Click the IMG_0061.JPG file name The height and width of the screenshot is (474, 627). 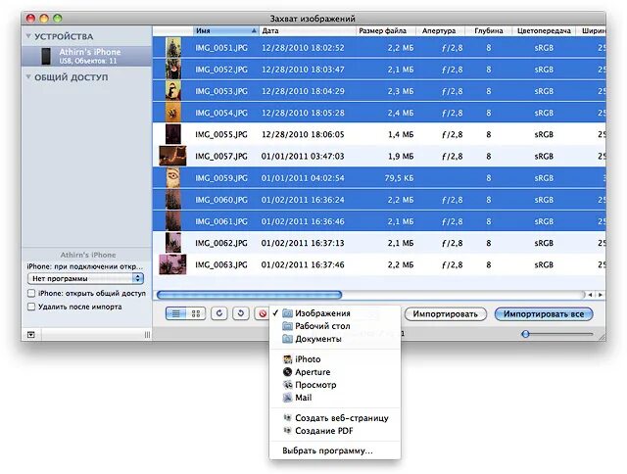[221, 221]
